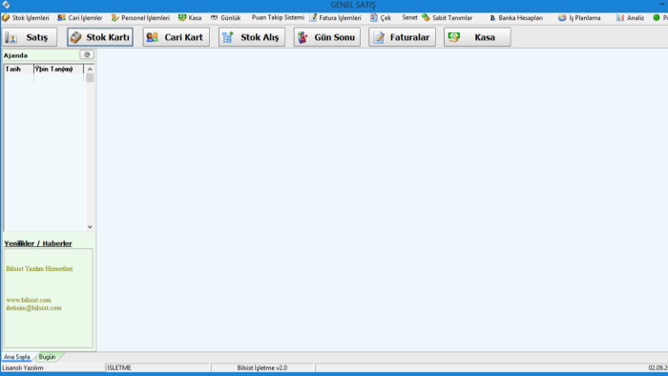Open the Gün Sonu toolbar button

(x=327, y=37)
